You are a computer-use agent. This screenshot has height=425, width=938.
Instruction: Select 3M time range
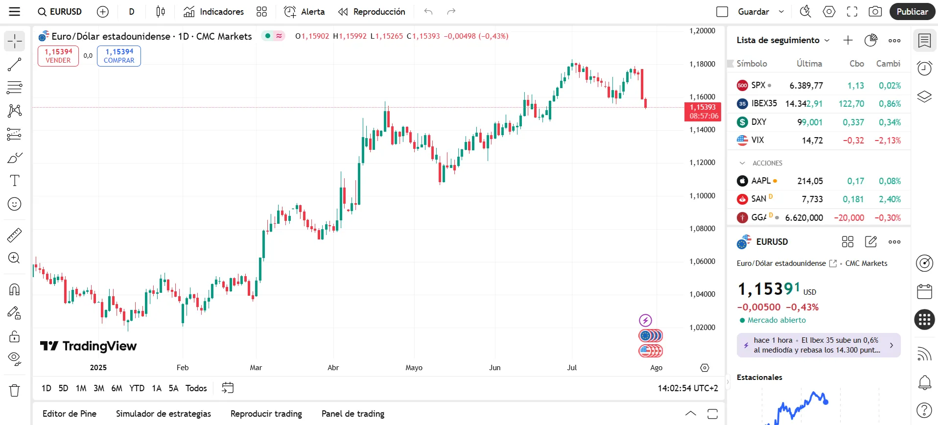click(x=99, y=388)
